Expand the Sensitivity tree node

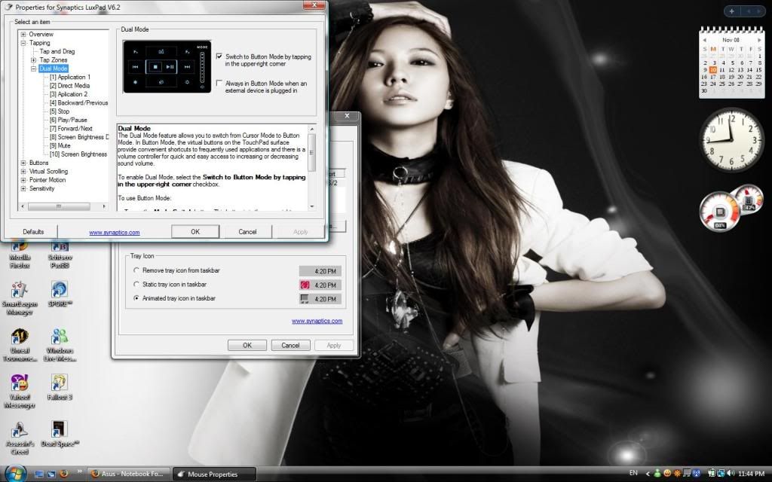(x=23, y=188)
